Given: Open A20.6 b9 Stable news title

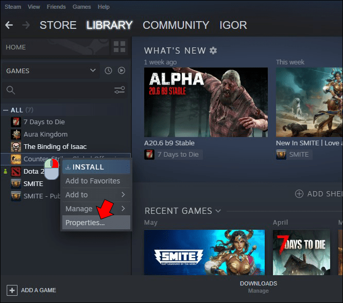Looking at the screenshot, I should tap(169, 143).
